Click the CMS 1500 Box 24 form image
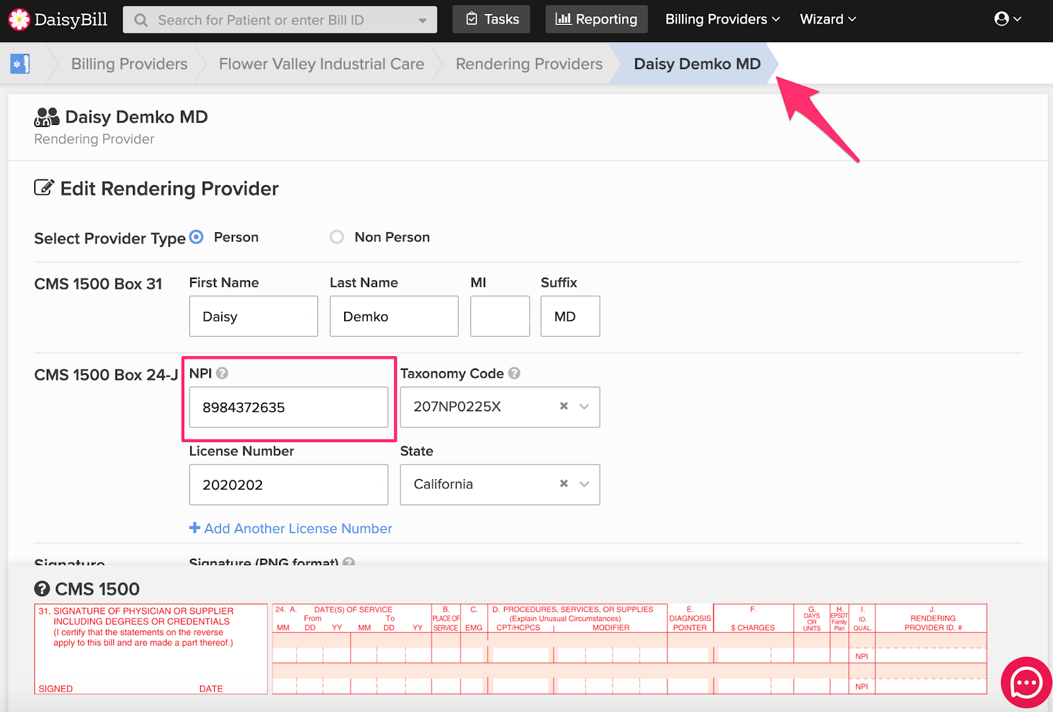 click(630, 649)
